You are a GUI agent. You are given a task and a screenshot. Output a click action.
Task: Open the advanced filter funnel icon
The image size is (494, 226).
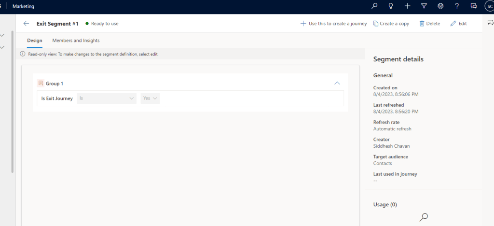pos(424,6)
